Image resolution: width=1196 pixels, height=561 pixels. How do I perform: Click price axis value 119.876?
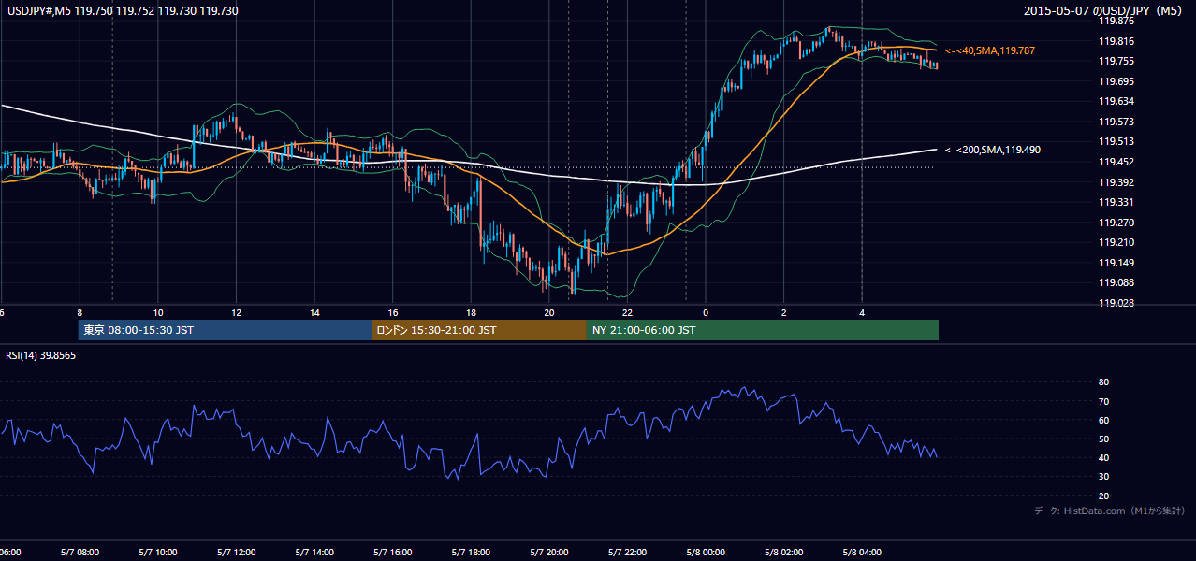pos(1116,21)
